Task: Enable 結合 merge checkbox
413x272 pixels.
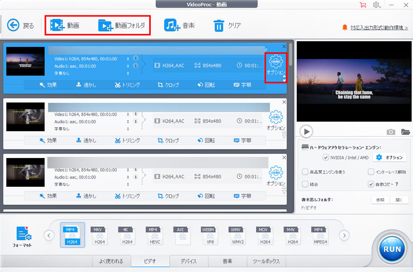Action: tap(305, 184)
